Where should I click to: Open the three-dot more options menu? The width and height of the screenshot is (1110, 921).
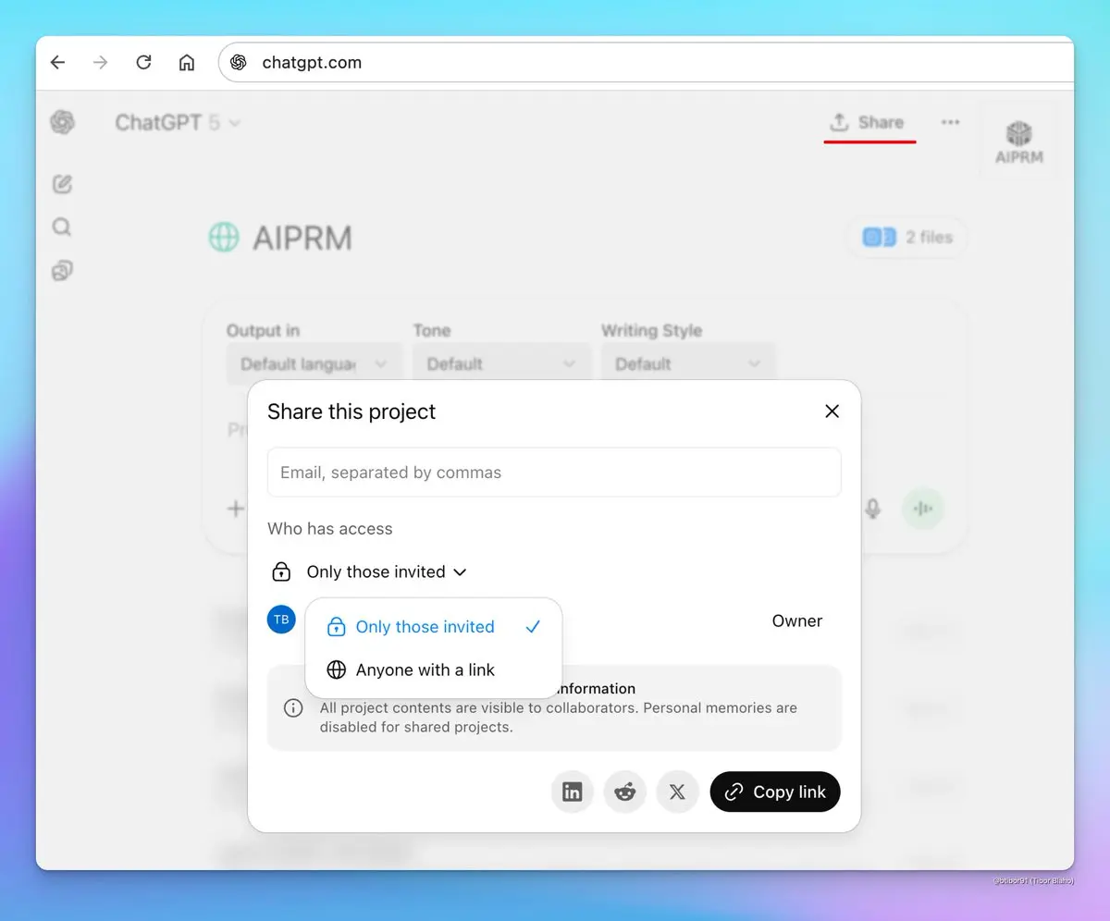click(x=950, y=122)
